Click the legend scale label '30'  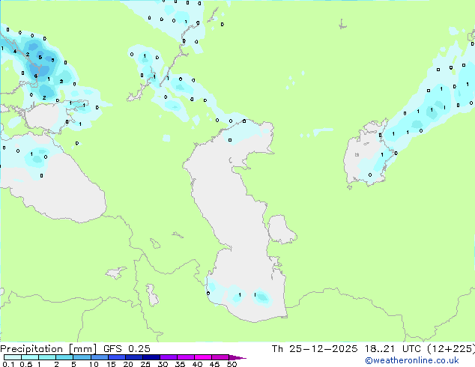tap(163, 364)
